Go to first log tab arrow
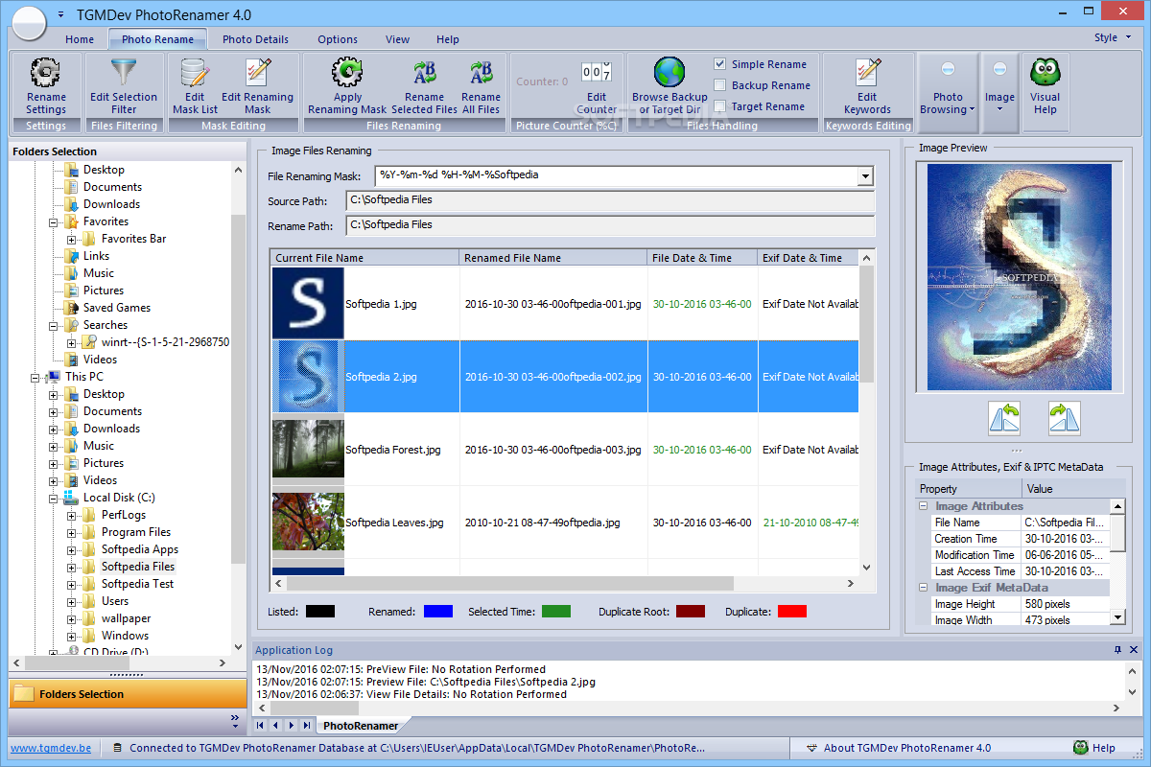 point(260,725)
